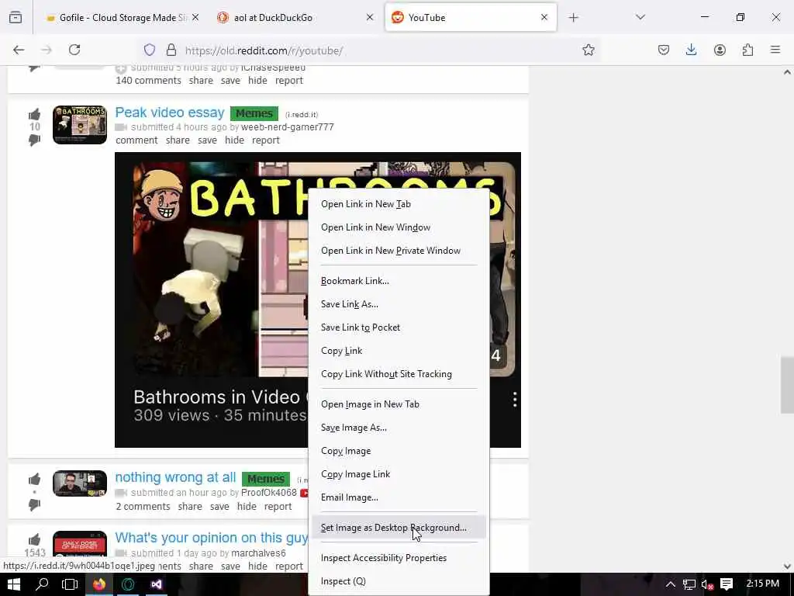Close the YouTube tab
The height and width of the screenshot is (596, 794).
tap(544, 17)
